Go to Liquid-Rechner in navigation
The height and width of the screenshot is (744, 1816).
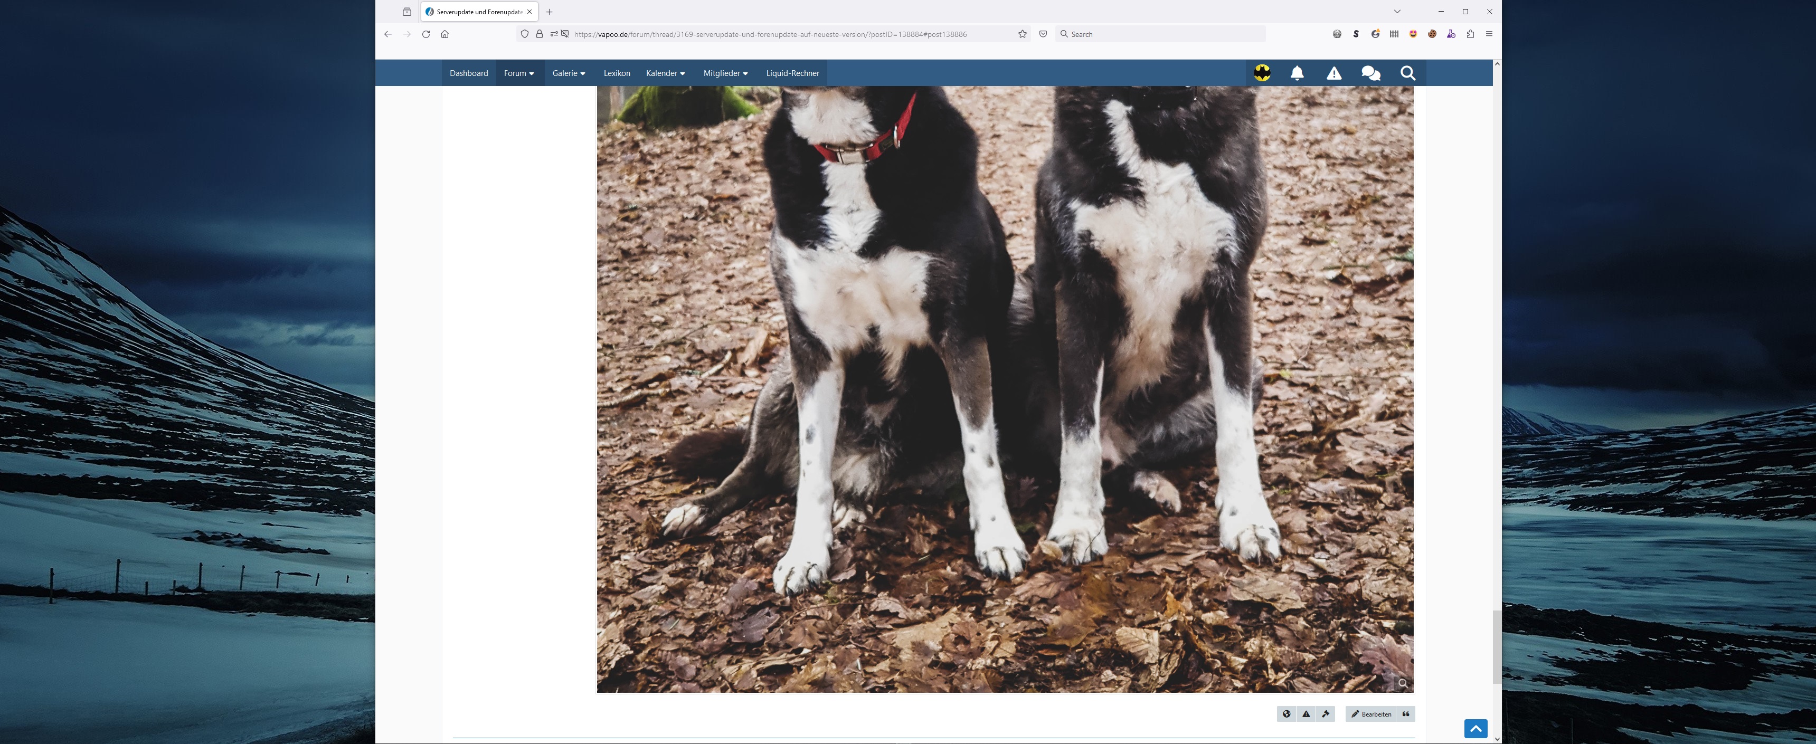click(792, 73)
